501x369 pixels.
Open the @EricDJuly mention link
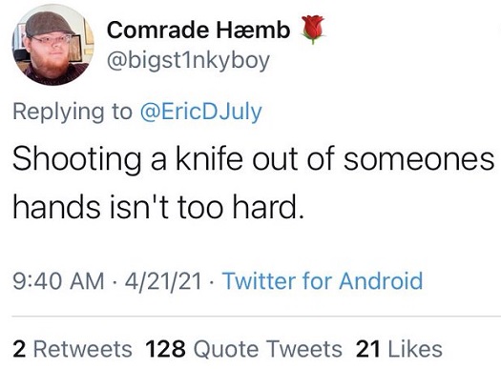click(x=201, y=113)
